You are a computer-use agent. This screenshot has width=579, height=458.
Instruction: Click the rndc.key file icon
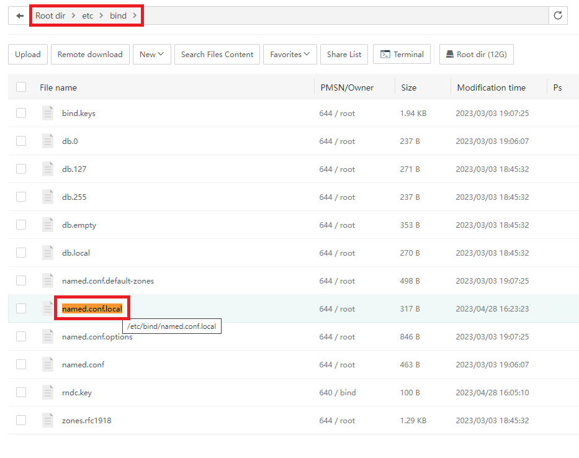click(x=48, y=393)
